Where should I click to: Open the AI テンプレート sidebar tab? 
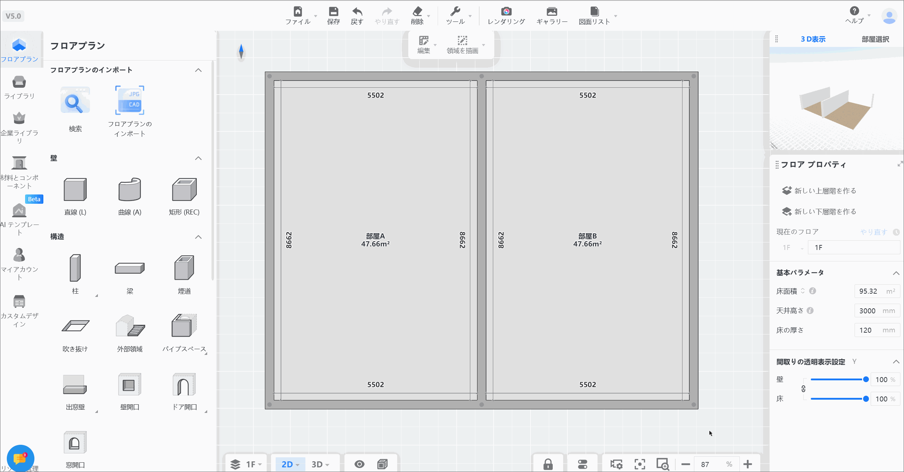pyautogui.click(x=19, y=219)
